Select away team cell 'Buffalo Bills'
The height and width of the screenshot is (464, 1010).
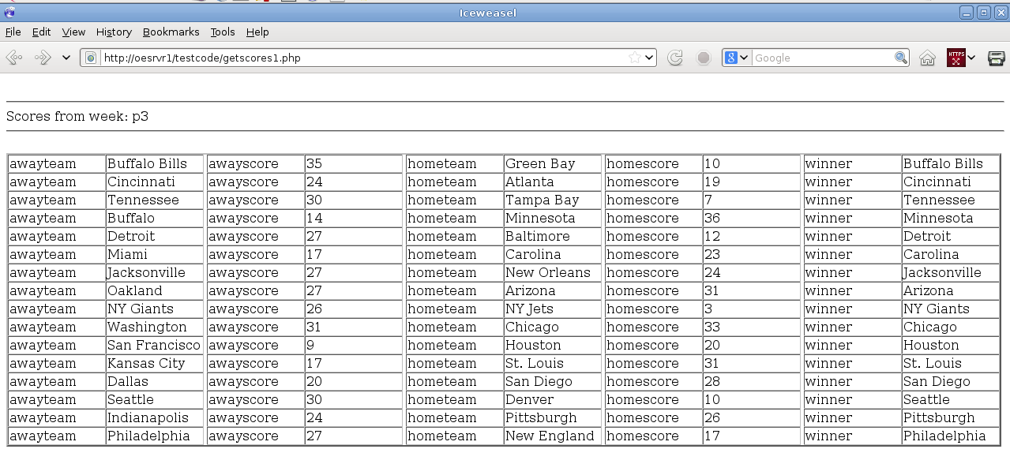tap(155, 163)
